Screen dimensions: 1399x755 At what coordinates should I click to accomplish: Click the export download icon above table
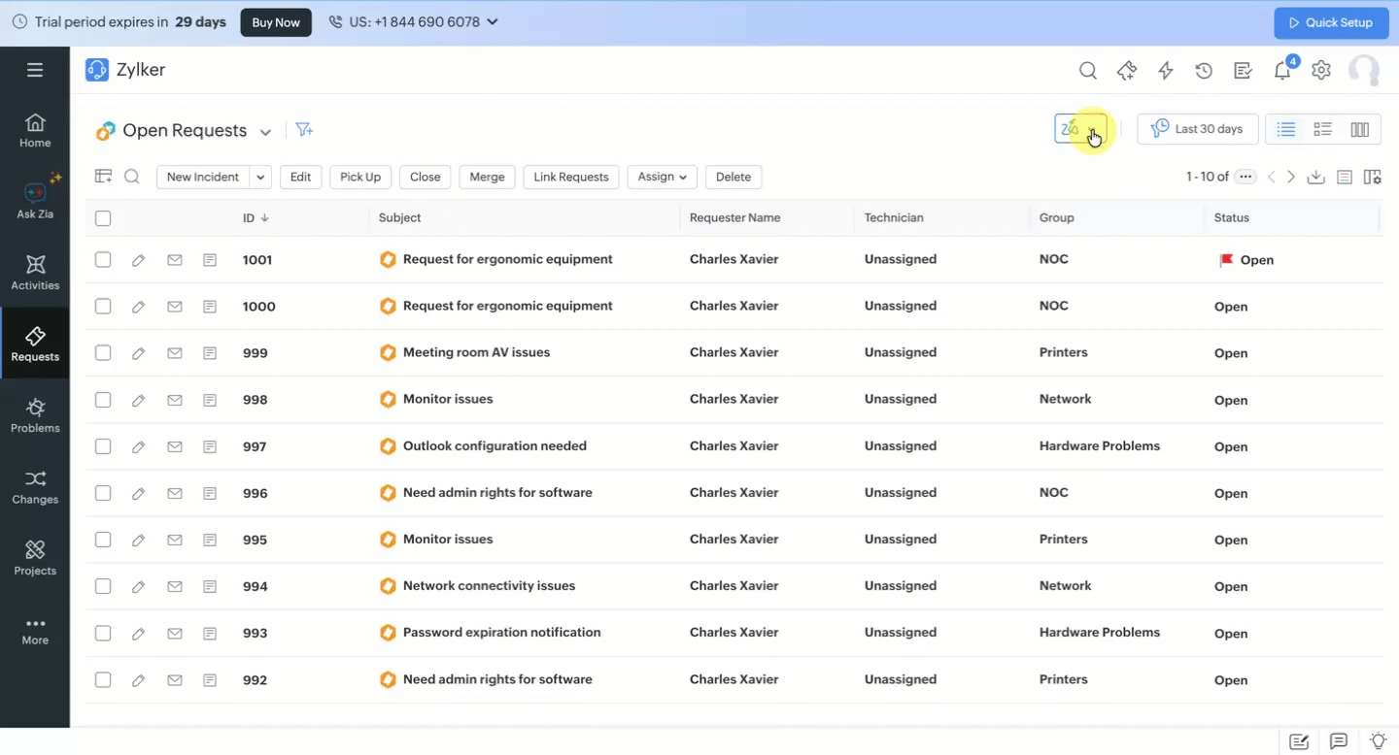(1315, 177)
